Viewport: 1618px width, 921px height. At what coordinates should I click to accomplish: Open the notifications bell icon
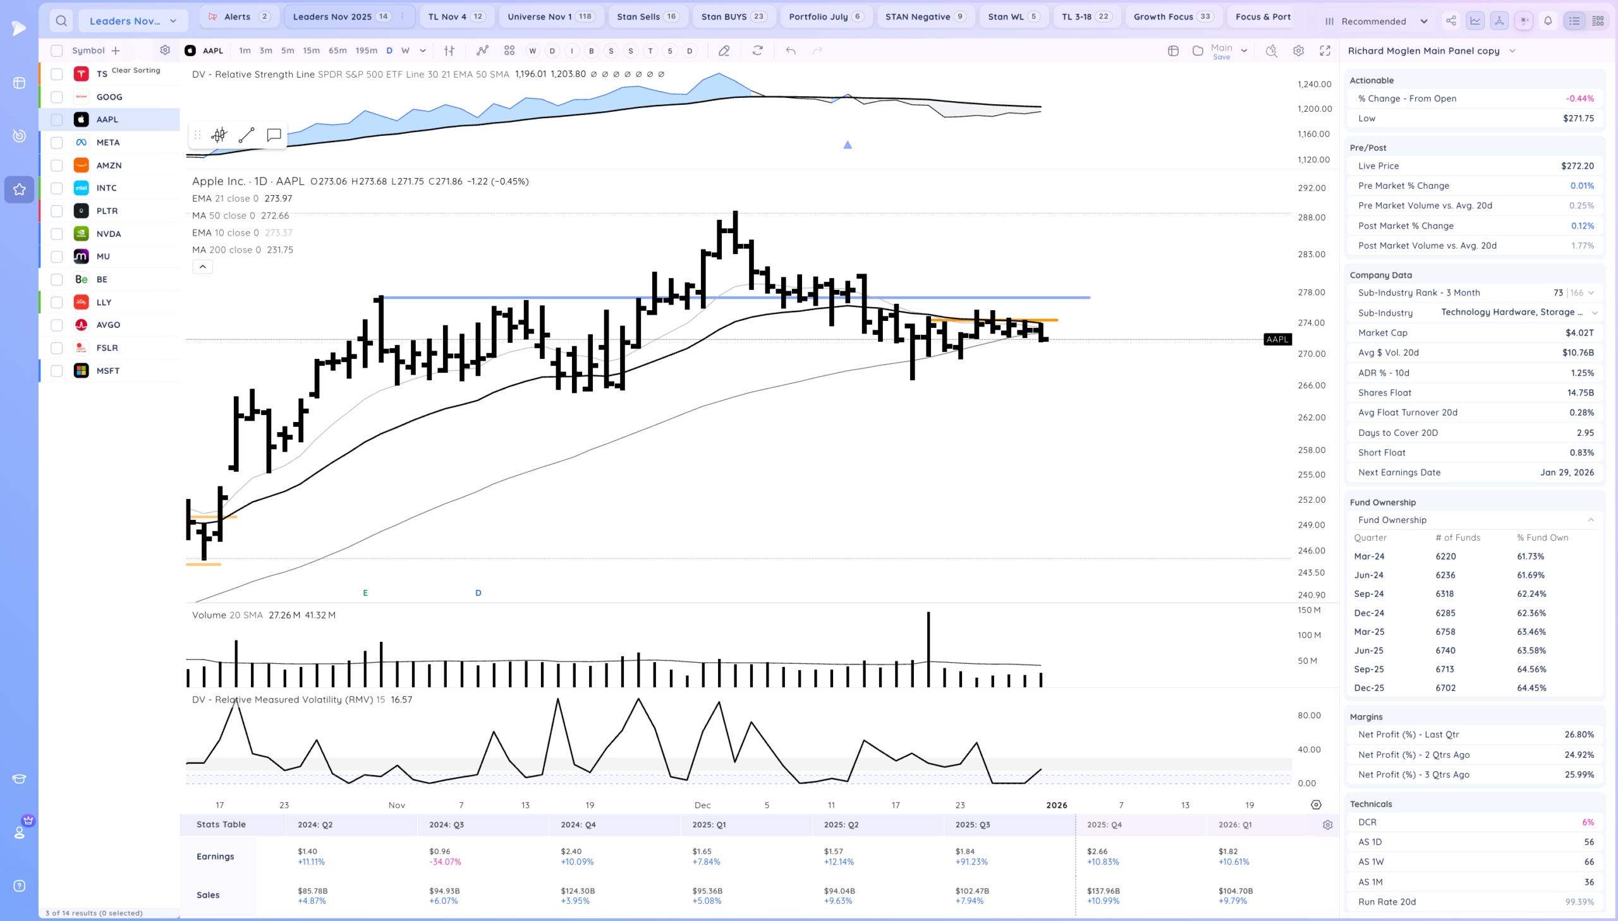click(1548, 21)
